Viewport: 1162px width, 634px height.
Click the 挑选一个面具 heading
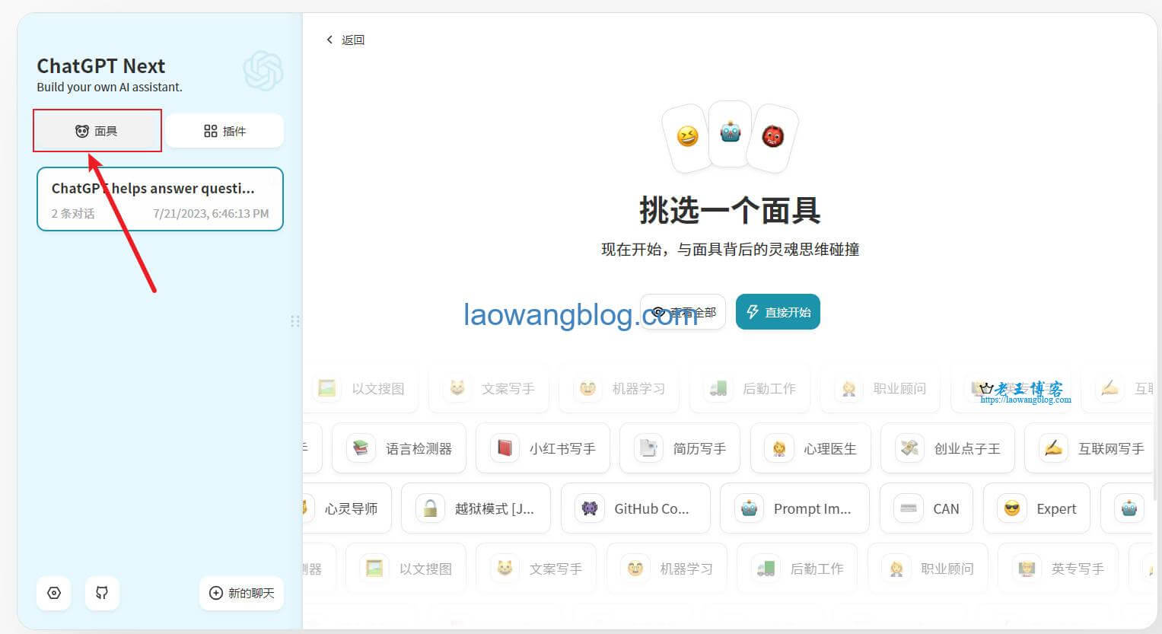click(730, 210)
